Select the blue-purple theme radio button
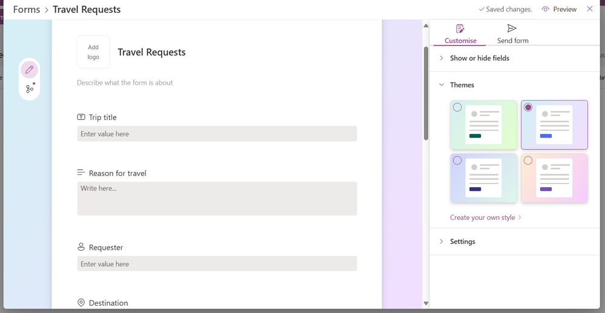The height and width of the screenshot is (313, 605). point(528,107)
